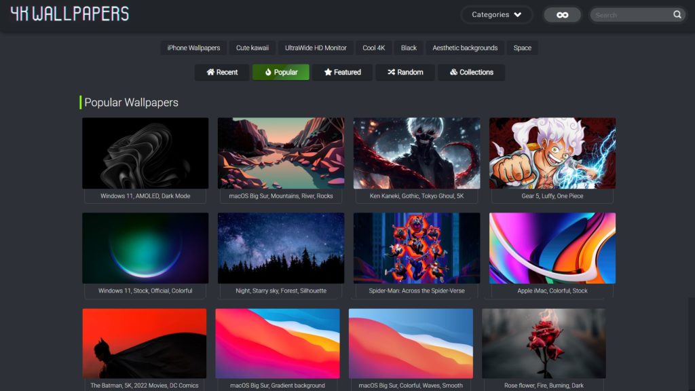Click the 4K Wallpapers site logo
This screenshot has height=391, width=695.
click(x=70, y=14)
